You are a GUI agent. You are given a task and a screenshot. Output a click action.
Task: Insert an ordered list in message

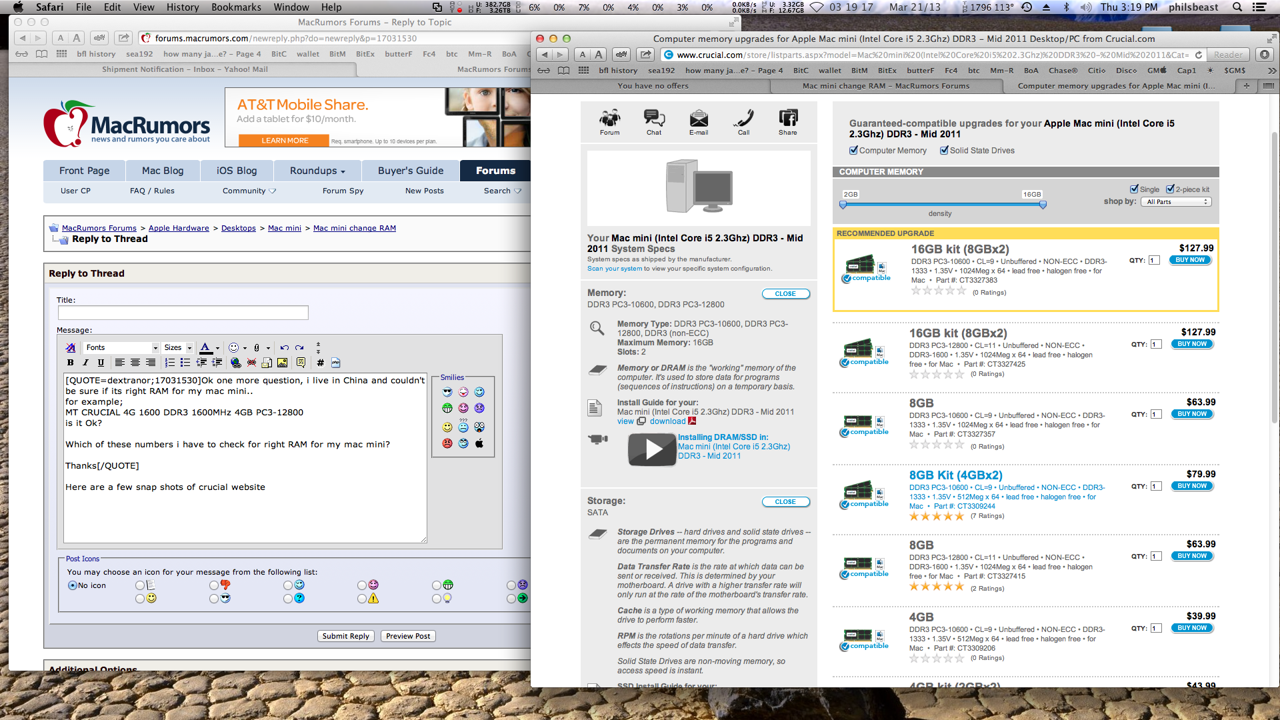(169, 363)
